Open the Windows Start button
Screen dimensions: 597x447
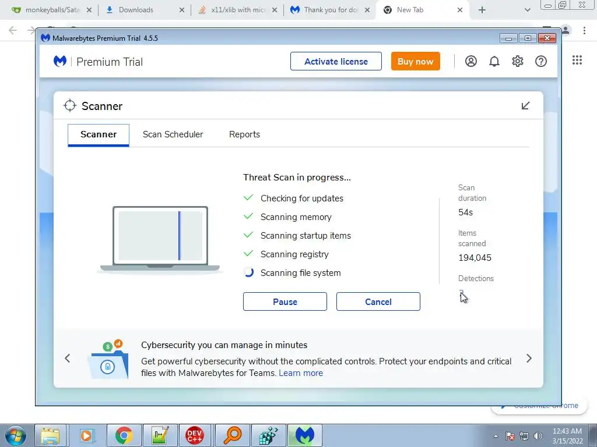click(16, 435)
